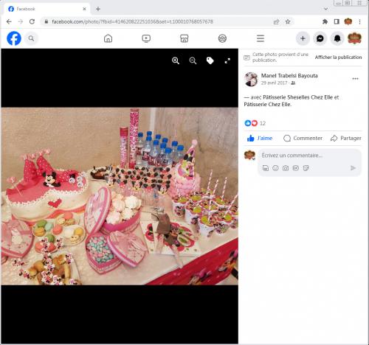Click Manel's profile picture thumbnail

click(251, 79)
